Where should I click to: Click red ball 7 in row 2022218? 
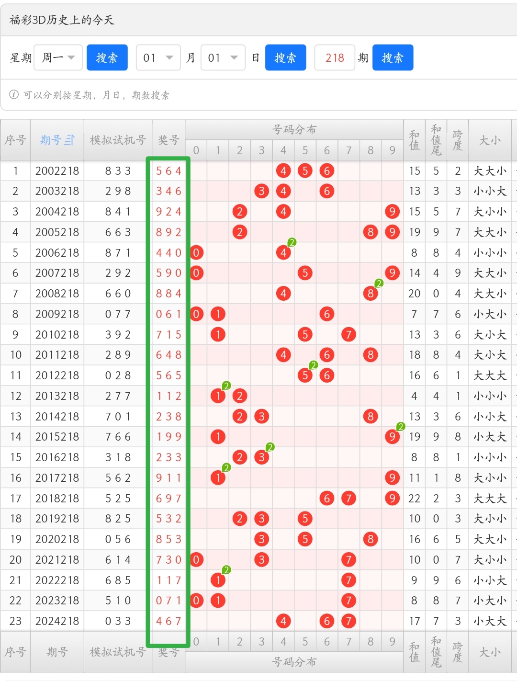click(348, 580)
